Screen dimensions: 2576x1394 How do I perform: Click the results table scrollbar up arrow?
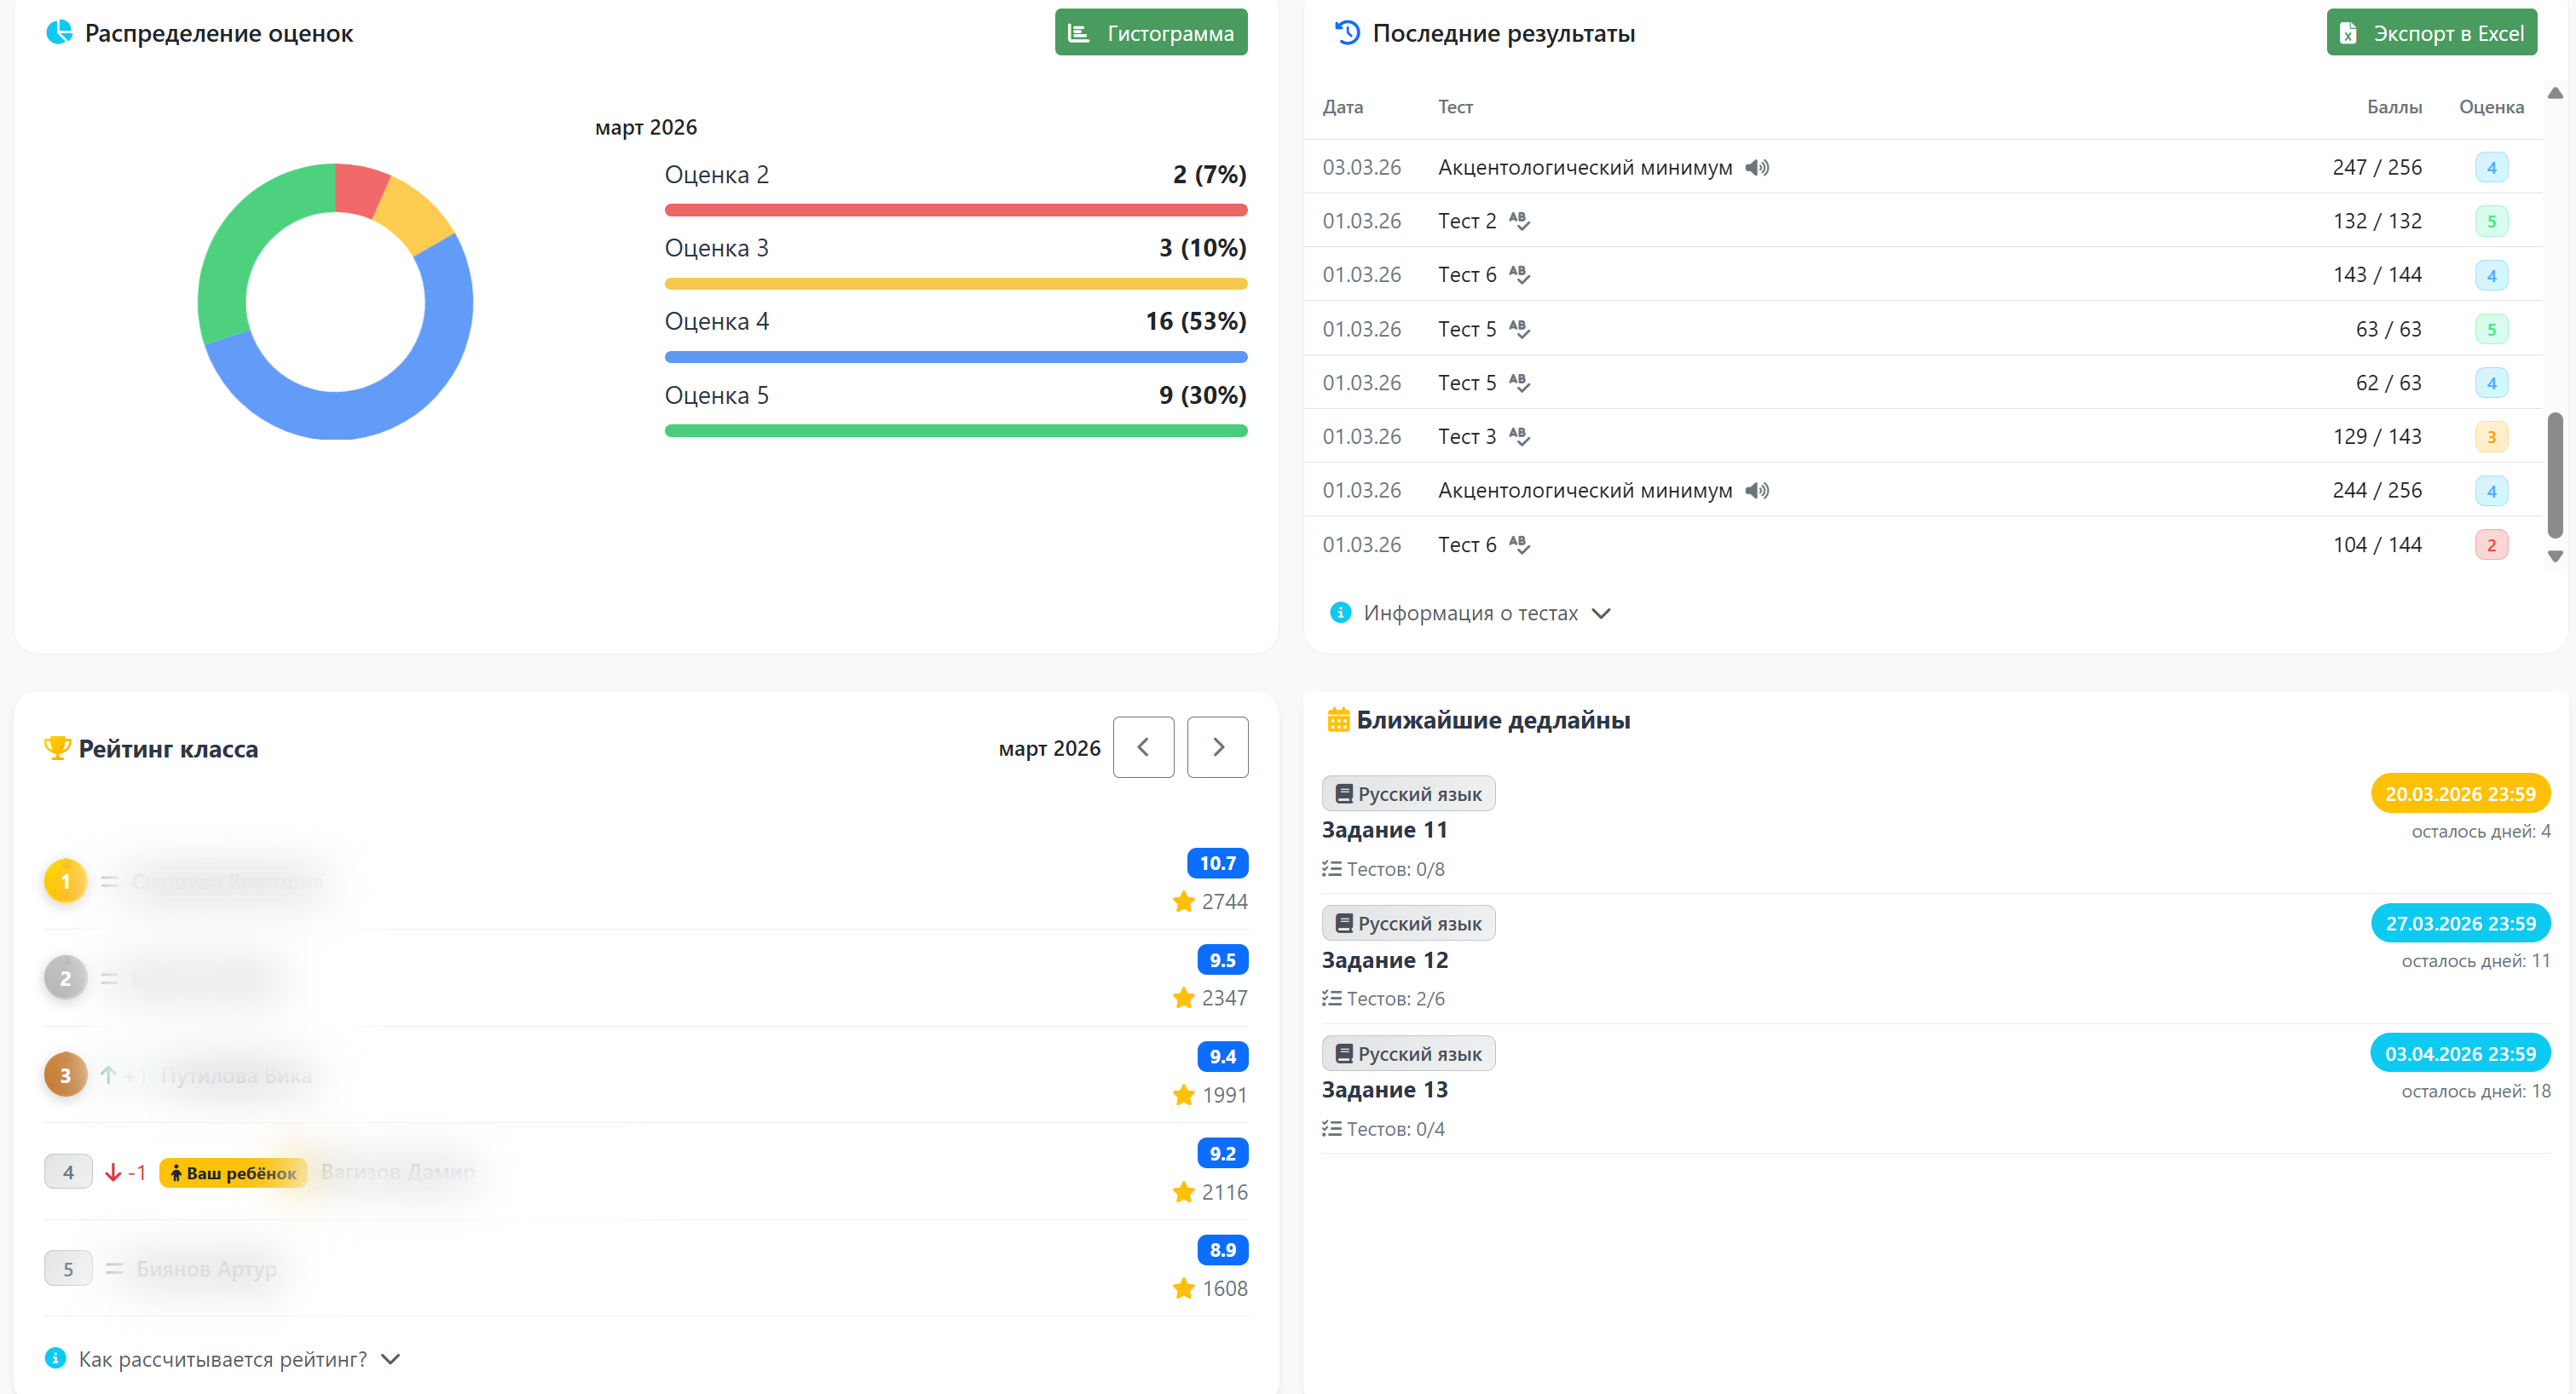tap(2555, 93)
